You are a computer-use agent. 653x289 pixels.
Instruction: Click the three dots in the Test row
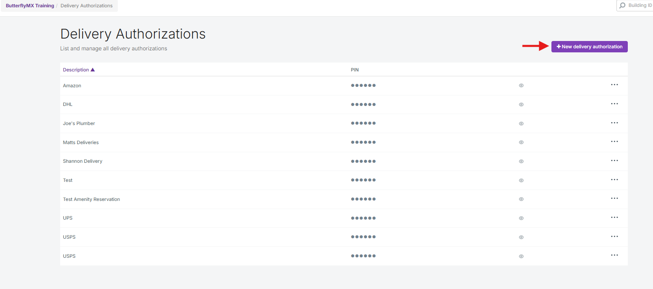614,179
